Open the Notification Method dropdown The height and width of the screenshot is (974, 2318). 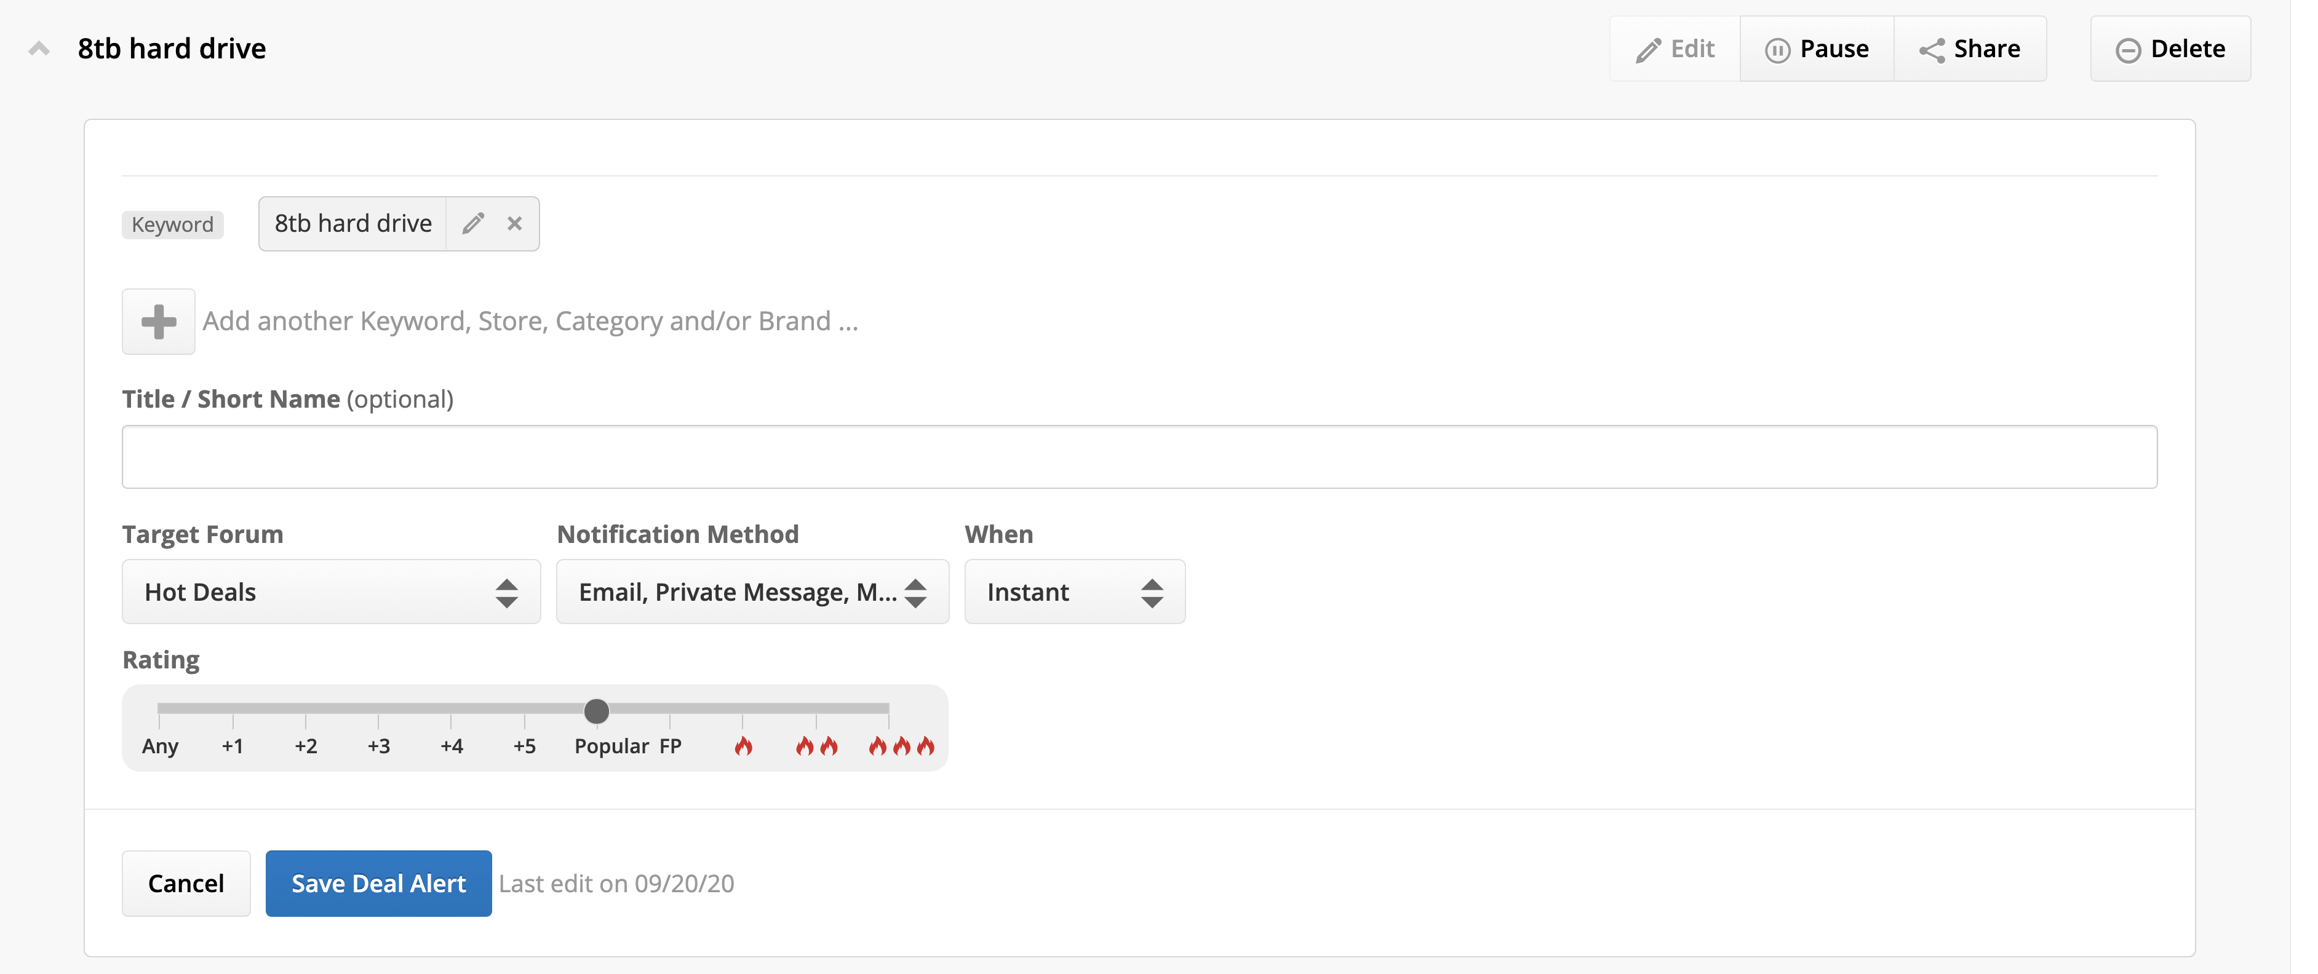(752, 592)
